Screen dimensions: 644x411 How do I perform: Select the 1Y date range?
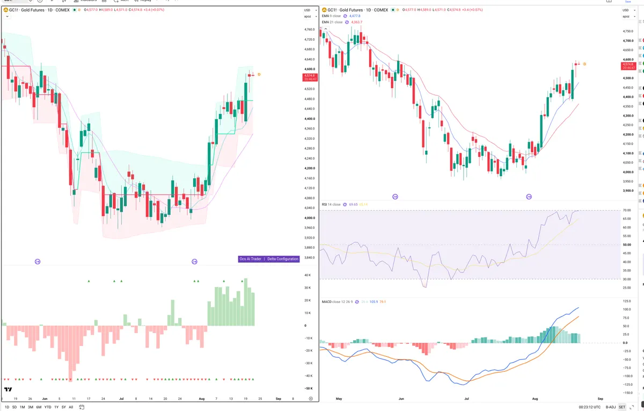tap(56, 407)
